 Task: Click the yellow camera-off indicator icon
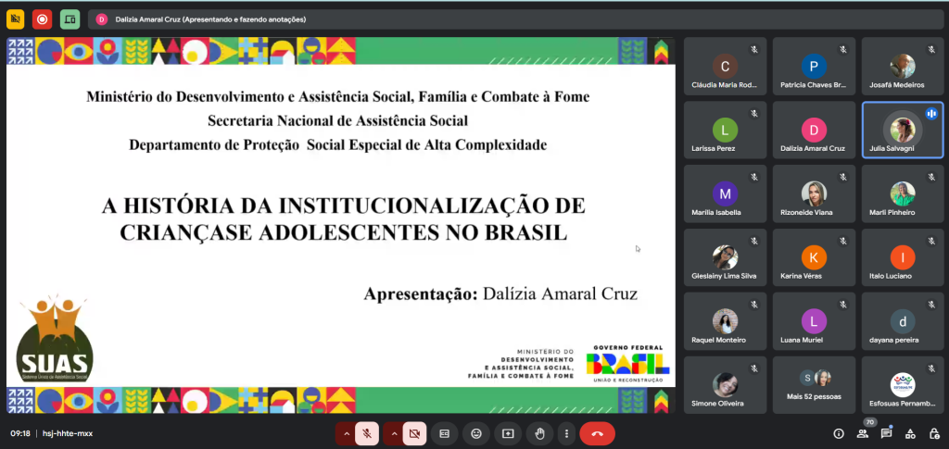pos(15,19)
